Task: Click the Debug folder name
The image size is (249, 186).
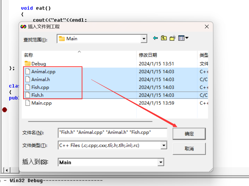Action: pos(39,64)
